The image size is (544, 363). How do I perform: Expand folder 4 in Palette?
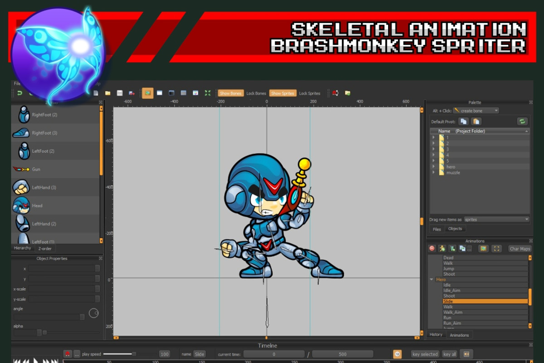point(433,155)
